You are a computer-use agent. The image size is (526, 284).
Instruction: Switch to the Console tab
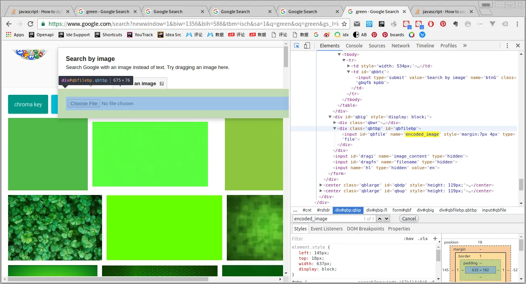tap(354, 45)
